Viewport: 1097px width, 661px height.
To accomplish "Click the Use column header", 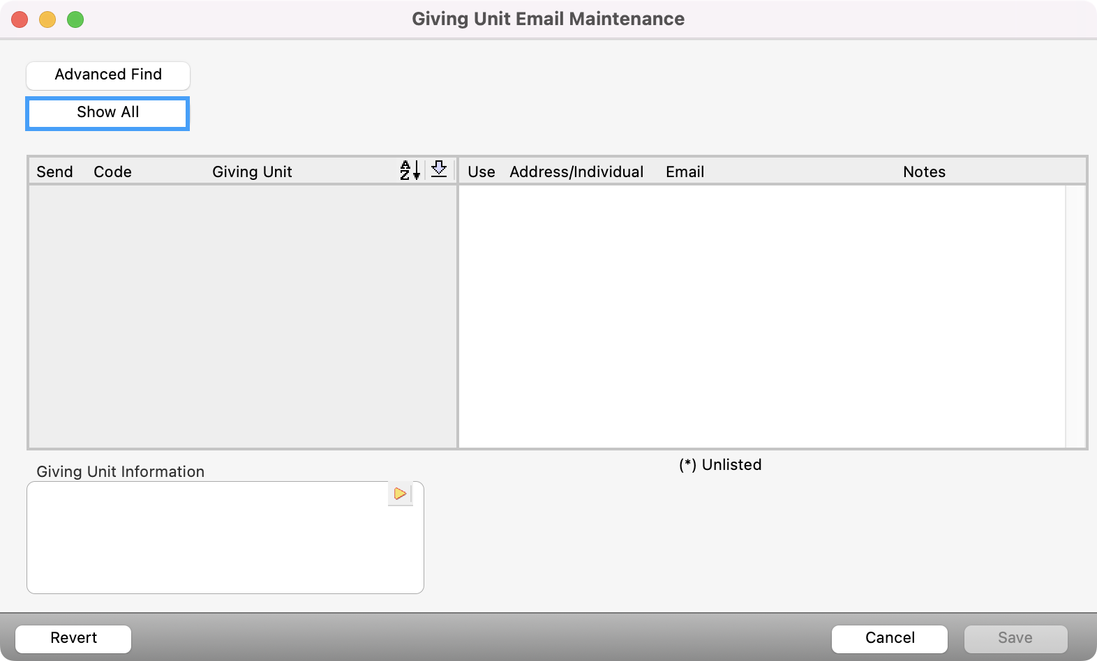I will 481,172.
